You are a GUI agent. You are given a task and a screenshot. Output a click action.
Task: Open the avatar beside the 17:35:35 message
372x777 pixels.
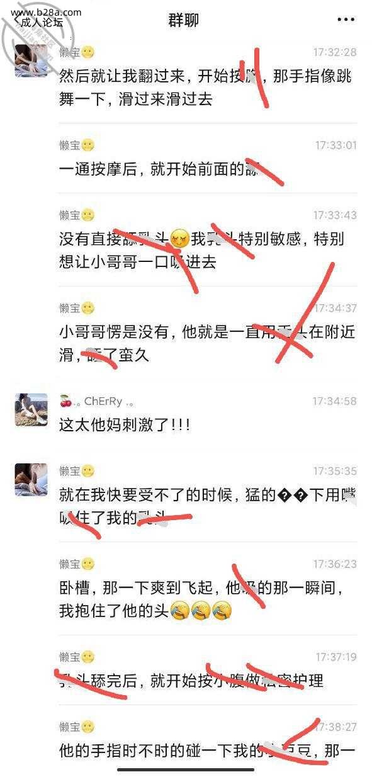coord(31,479)
